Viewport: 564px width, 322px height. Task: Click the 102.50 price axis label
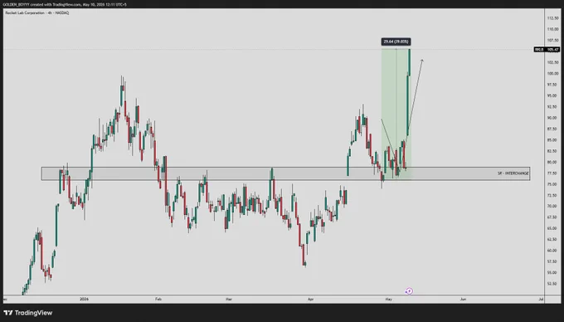click(x=552, y=62)
